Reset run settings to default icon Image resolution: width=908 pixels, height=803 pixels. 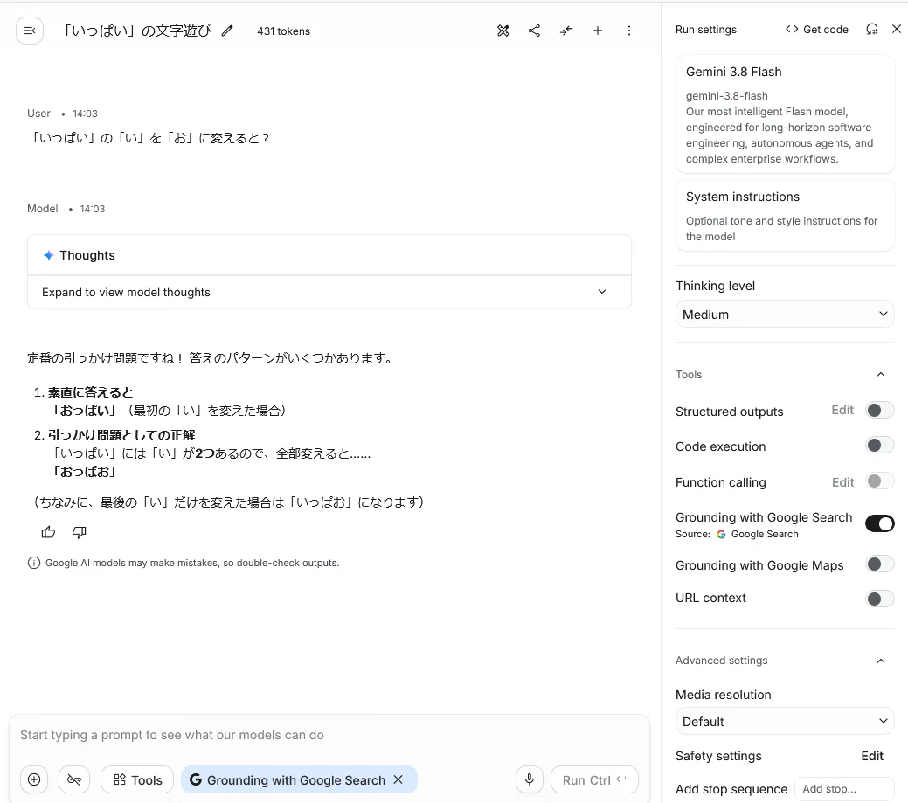871,29
